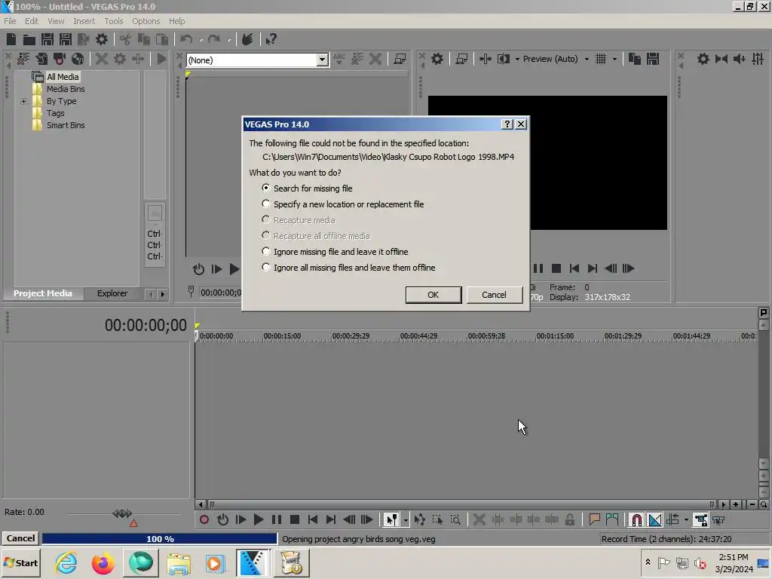The image size is (772, 579).
Task: Open Firefox from the taskbar
Action: pyautogui.click(x=103, y=562)
